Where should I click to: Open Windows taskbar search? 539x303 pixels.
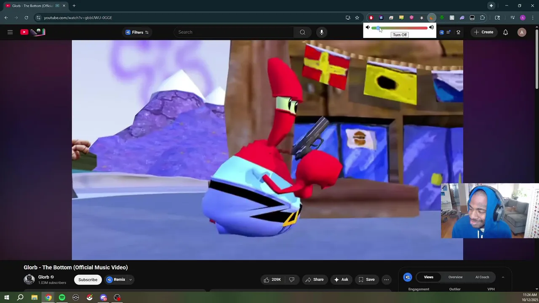(x=20, y=298)
